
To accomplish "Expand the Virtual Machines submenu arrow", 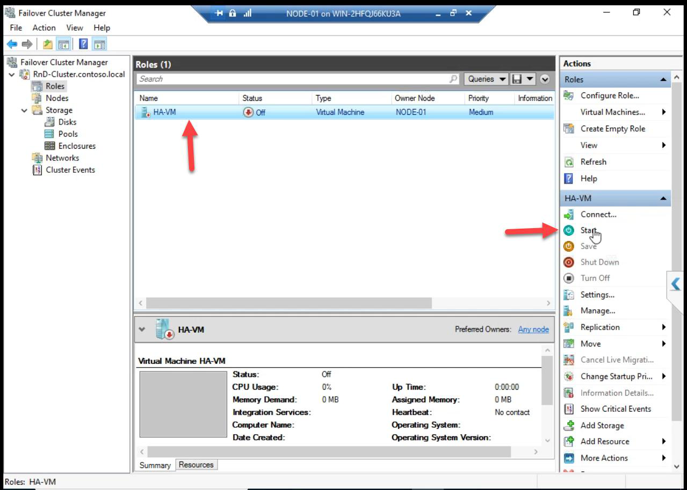I will [x=664, y=112].
